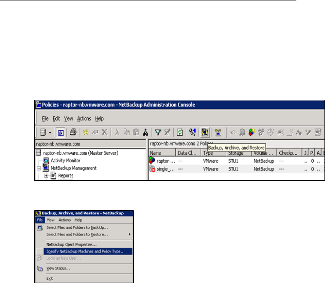Select raptor-nb.vmware.com (Master Server) tree node
Viewport: 325px width, 283px height.
(81, 153)
